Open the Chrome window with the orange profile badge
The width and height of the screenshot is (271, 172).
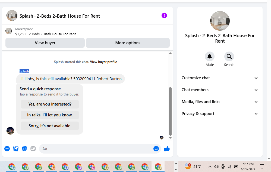[52, 167]
